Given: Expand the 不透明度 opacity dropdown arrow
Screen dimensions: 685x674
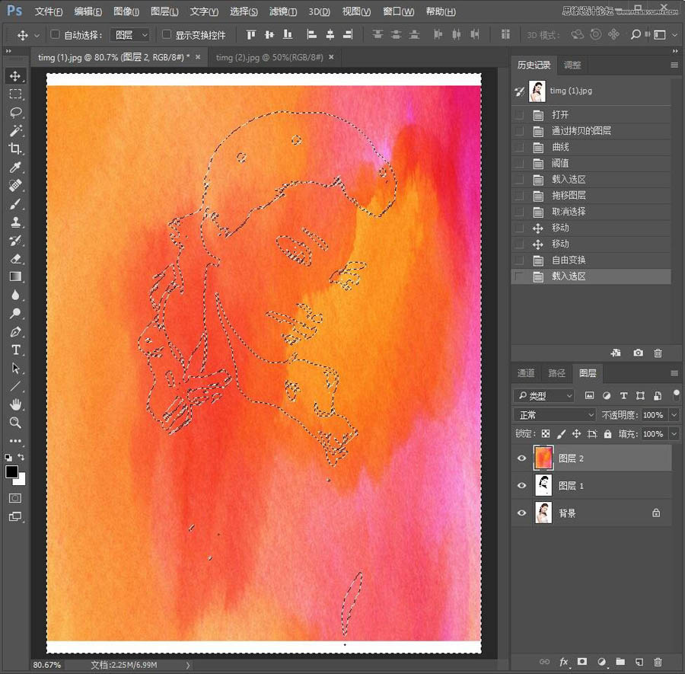Looking at the screenshot, I should [x=673, y=415].
